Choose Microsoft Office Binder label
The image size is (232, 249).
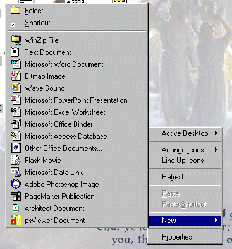coord(59,124)
